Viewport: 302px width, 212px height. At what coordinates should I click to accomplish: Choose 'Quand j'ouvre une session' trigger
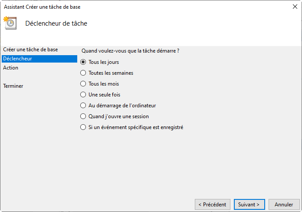click(x=83, y=116)
